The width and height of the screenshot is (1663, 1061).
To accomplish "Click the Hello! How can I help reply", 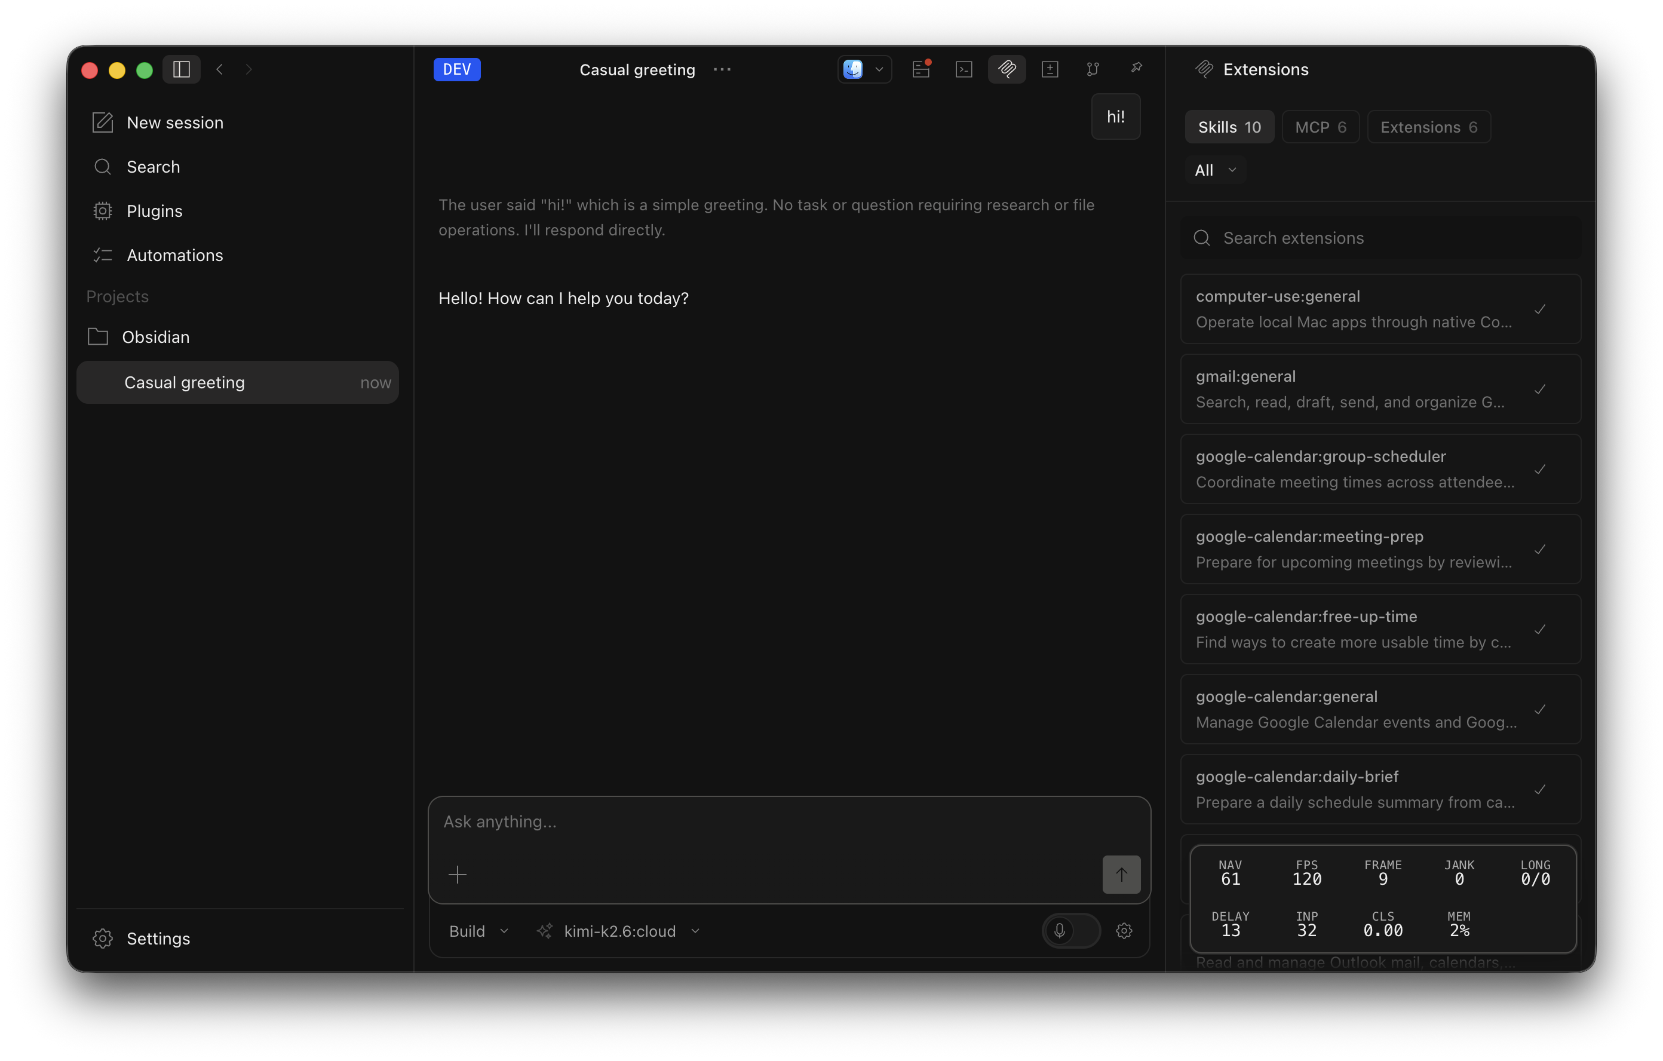I will 563,298.
